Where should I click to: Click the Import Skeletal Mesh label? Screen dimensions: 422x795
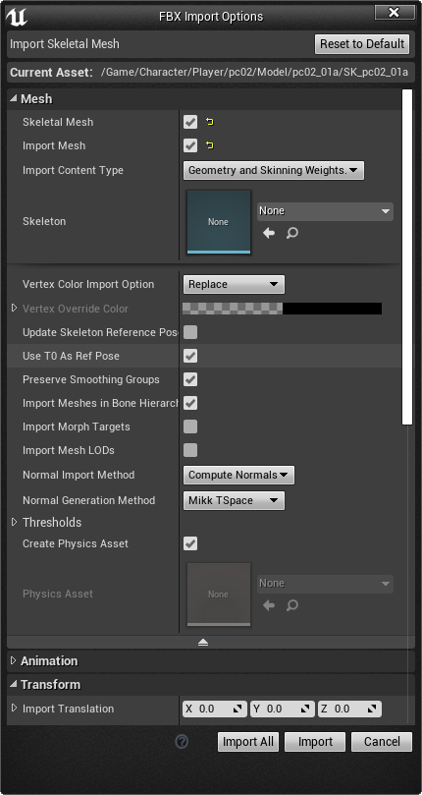click(65, 44)
